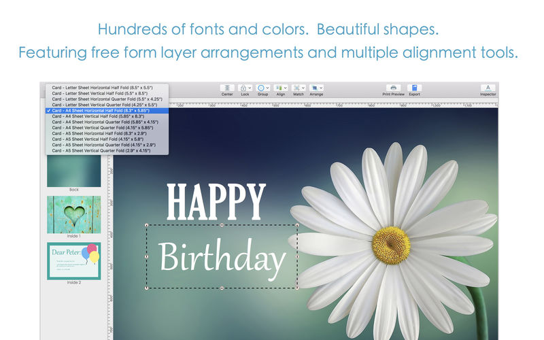The image size is (544, 340).
Task: Choose Letter Sheet Vertical Quarter Fold option
Action: [x=107, y=105]
